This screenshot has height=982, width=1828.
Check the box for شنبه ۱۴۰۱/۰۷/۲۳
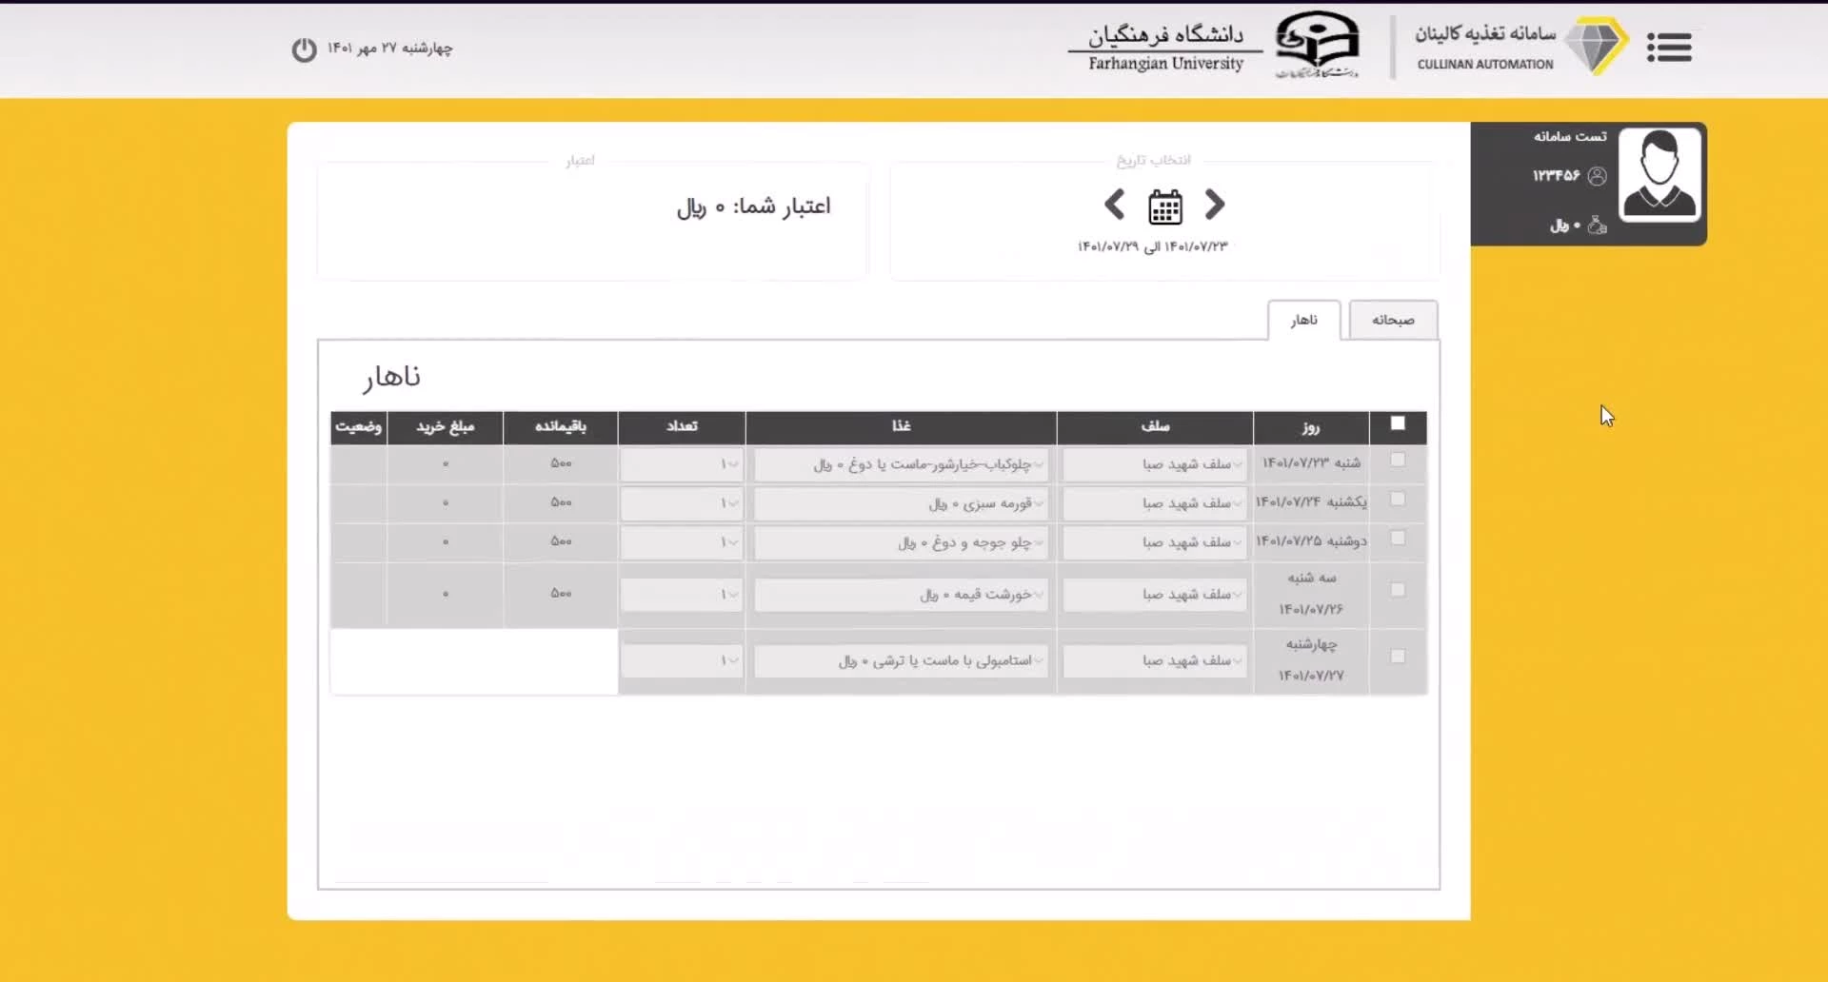(1398, 461)
